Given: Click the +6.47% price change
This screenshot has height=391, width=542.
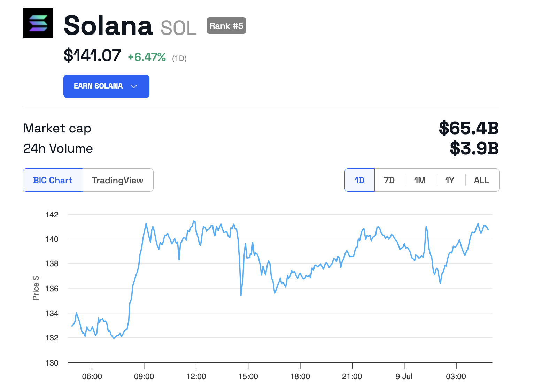Looking at the screenshot, I should 147,57.
